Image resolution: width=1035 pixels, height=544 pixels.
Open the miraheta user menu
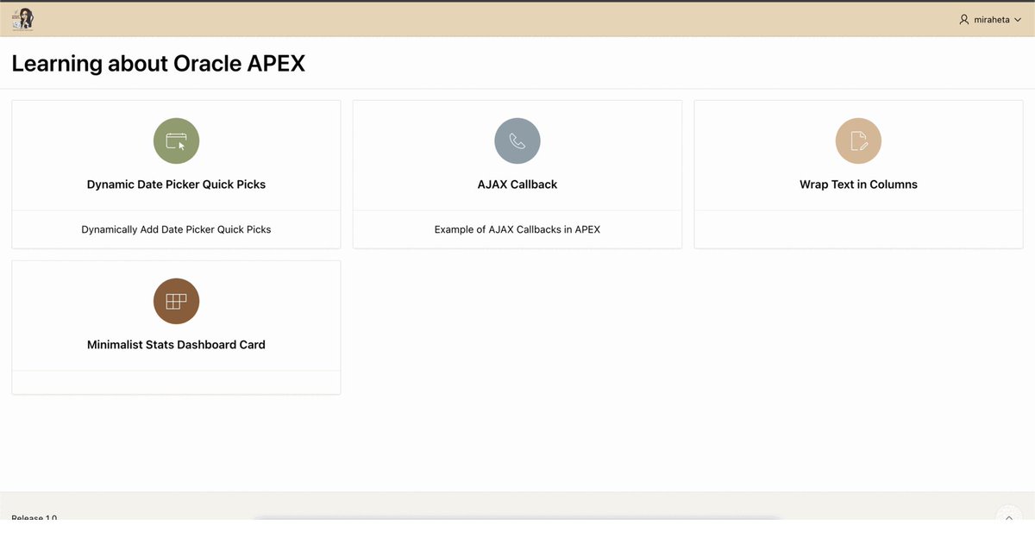[x=990, y=19]
